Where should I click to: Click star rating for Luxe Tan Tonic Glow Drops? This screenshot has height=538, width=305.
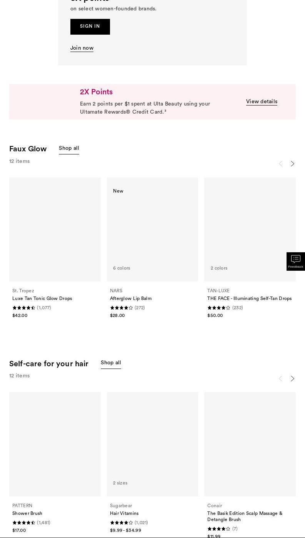tap(24, 308)
